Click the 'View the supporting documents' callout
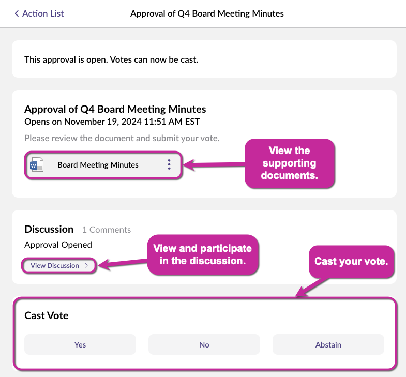The image size is (406, 377). coord(289,163)
